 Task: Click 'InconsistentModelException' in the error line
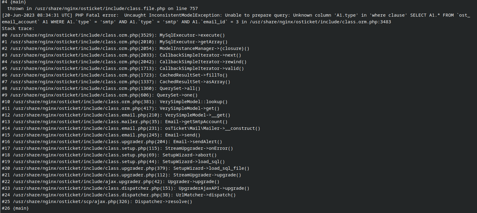pos(185,15)
